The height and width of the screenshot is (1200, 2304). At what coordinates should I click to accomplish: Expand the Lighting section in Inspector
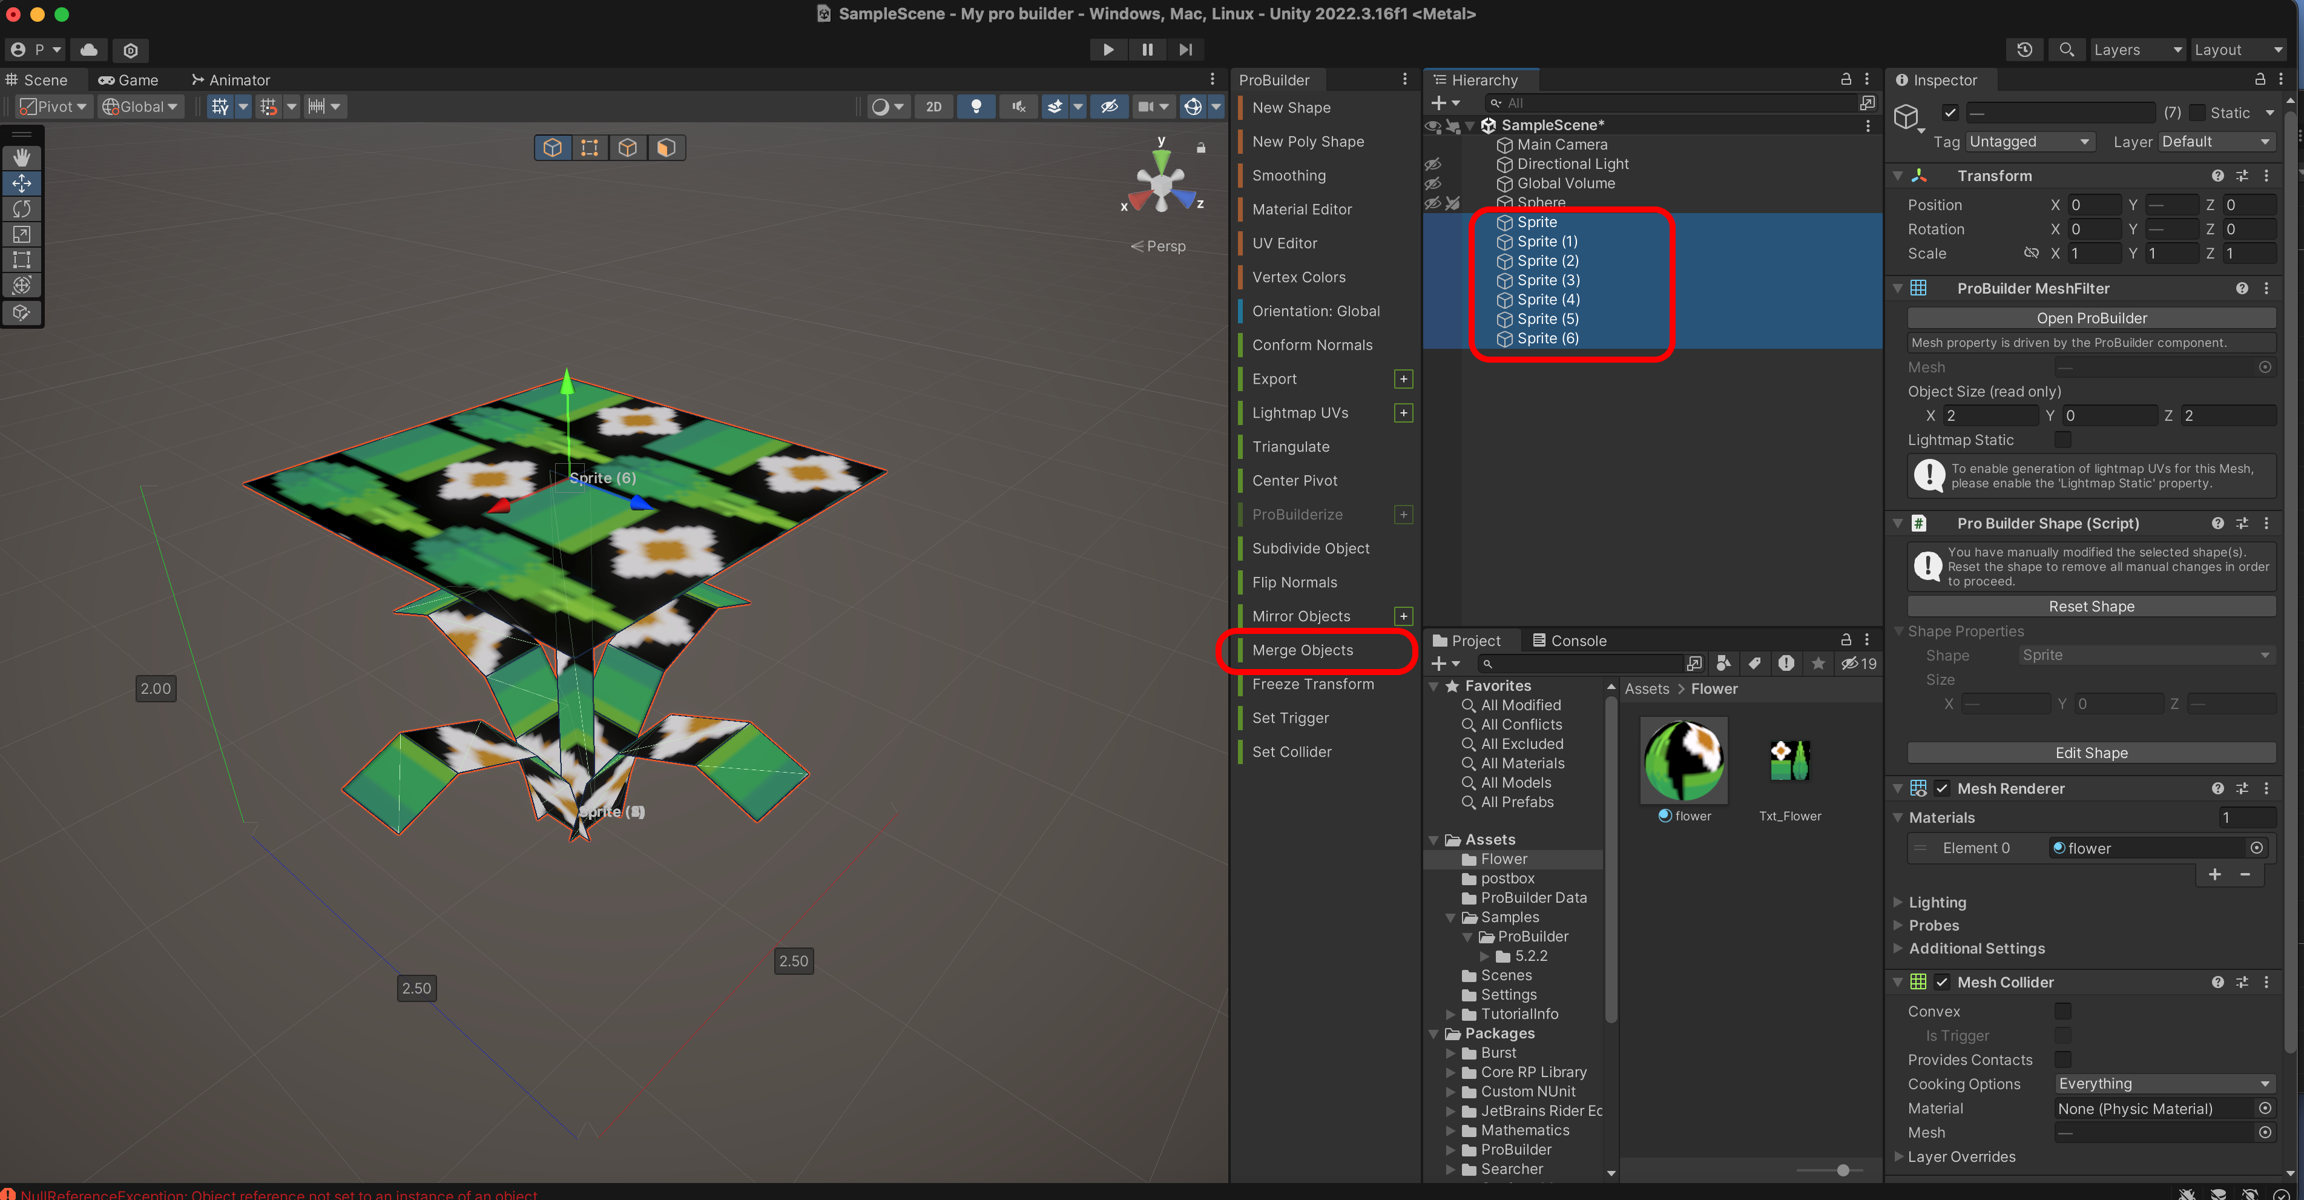(x=1937, y=902)
